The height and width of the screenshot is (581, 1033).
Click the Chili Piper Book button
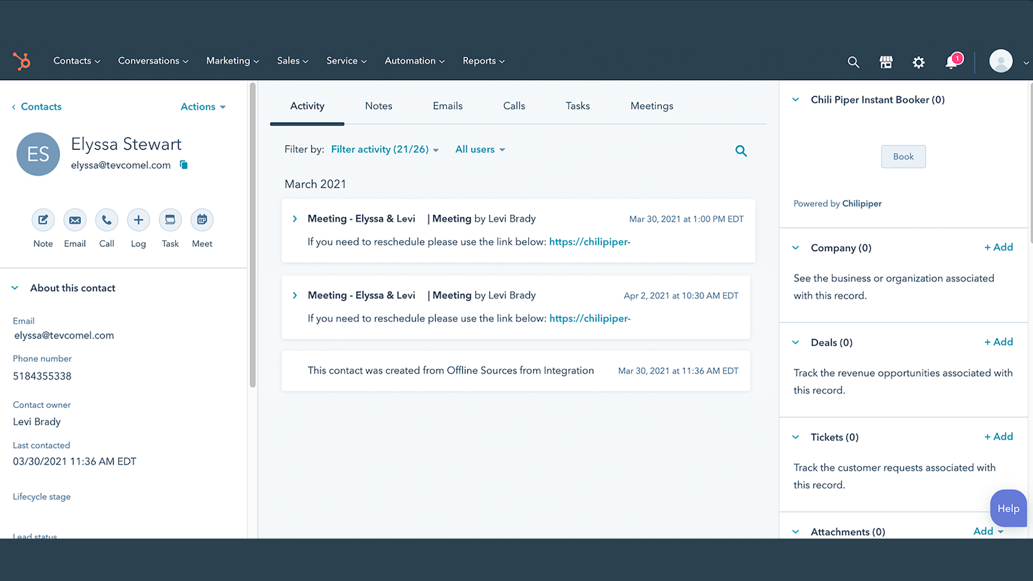point(903,156)
